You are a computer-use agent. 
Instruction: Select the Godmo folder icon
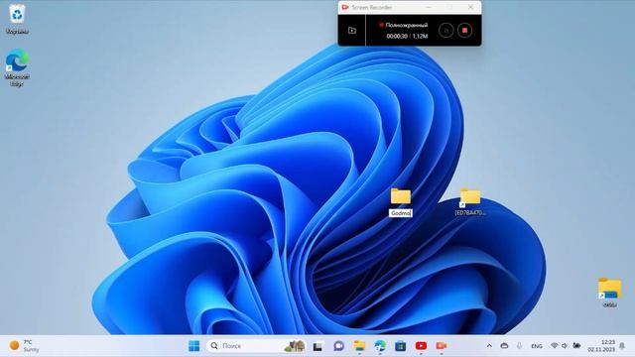401,196
